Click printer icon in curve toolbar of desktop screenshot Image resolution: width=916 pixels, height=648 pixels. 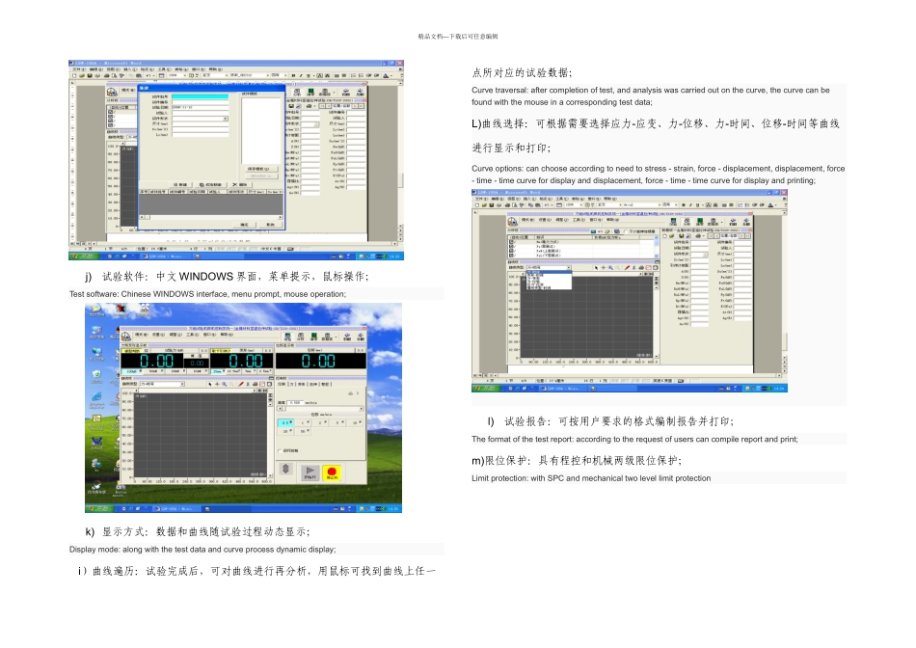pyautogui.click(x=256, y=384)
